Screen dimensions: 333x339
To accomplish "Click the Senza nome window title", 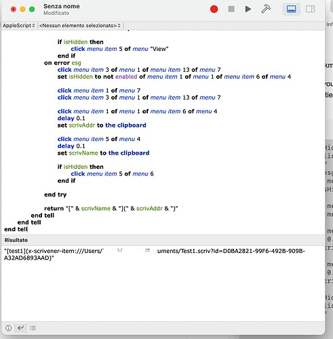I will [x=62, y=6].
